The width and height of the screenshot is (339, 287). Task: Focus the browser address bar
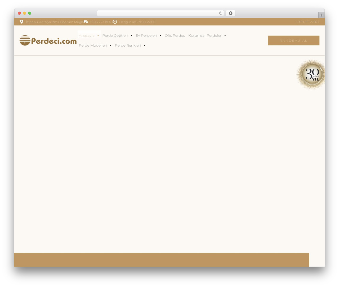pyautogui.click(x=160, y=13)
